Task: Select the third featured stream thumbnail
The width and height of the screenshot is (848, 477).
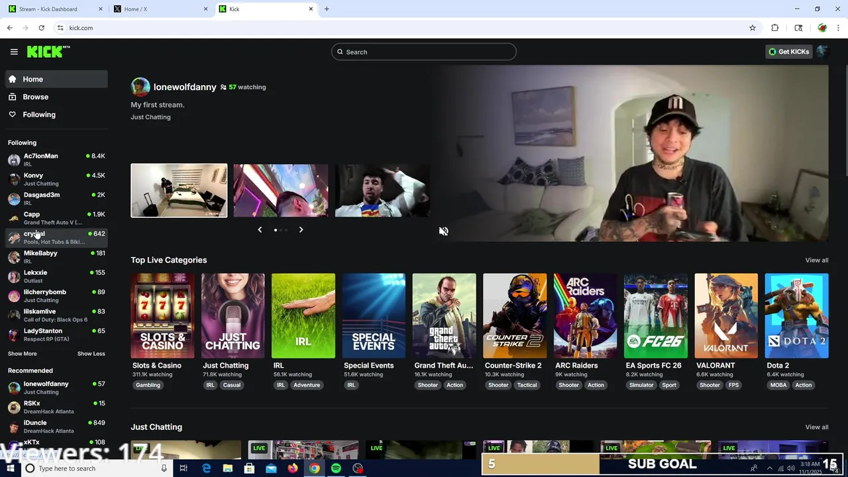Action: (x=382, y=191)
